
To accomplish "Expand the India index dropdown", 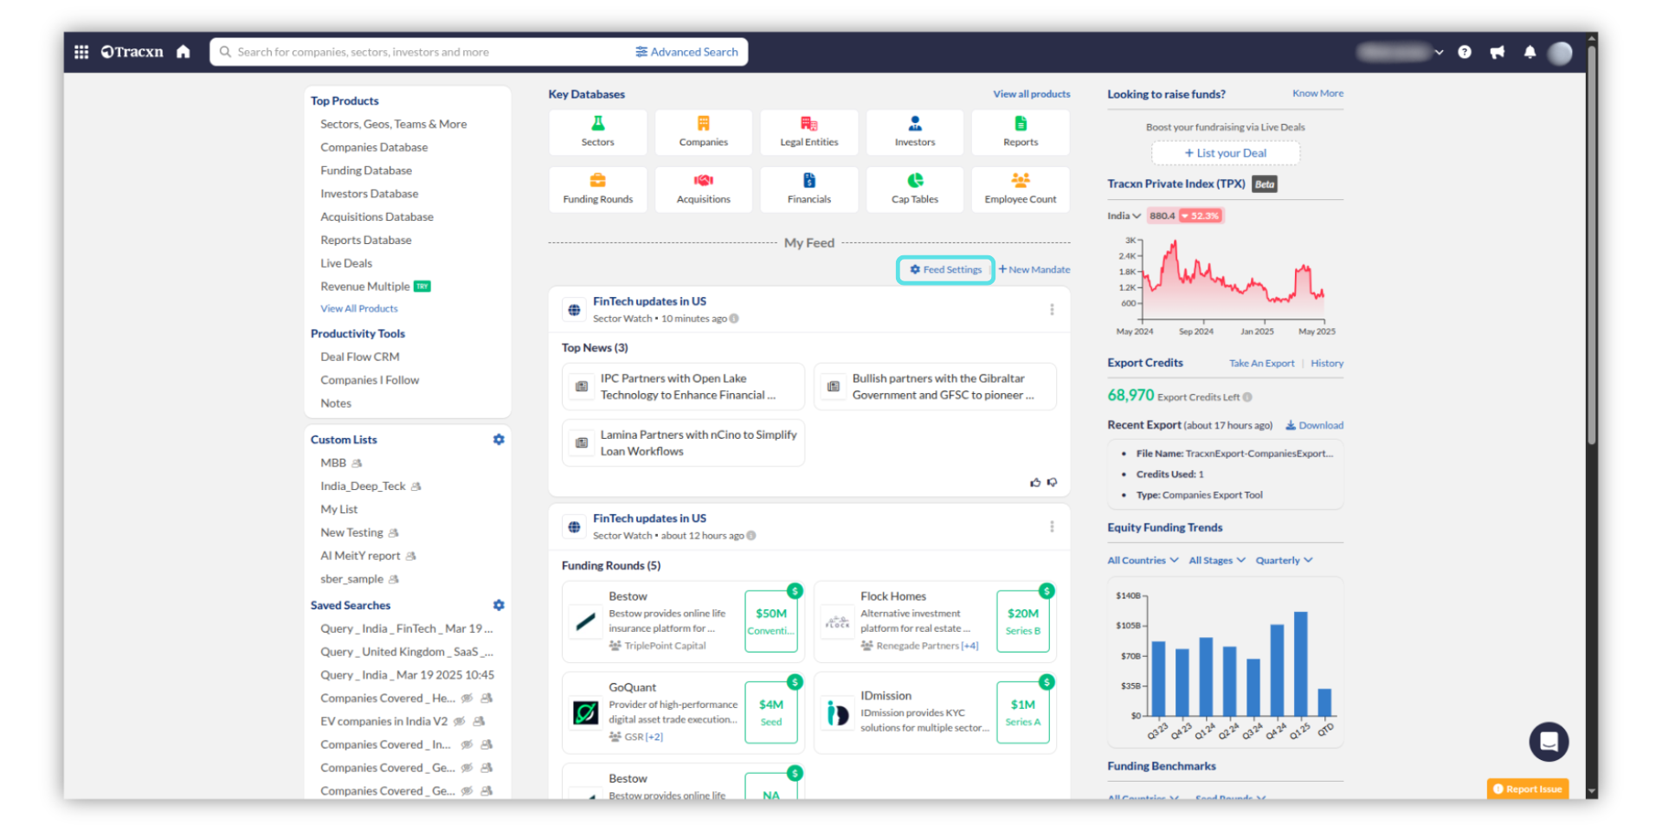I will click(1124, 216).
